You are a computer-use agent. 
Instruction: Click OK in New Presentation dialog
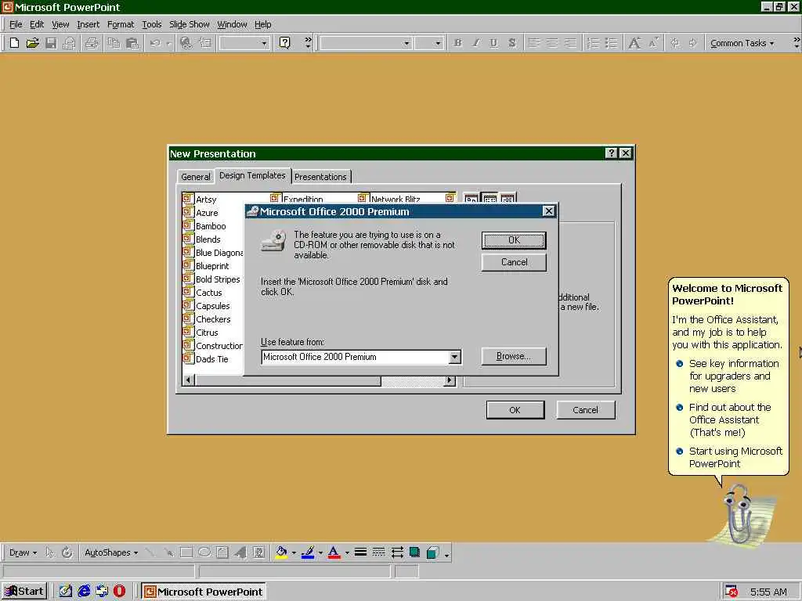[515, 410]
